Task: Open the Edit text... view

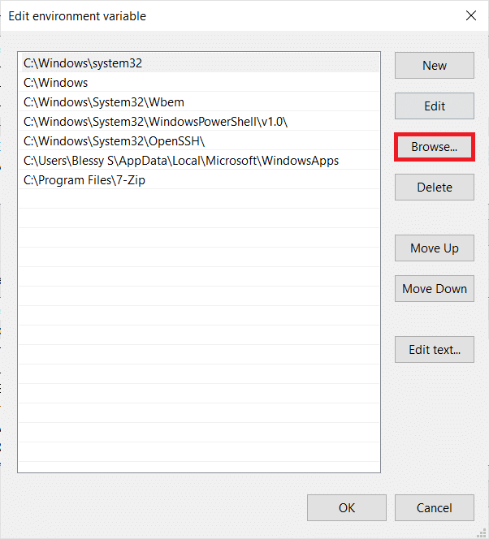Action: coord(435,350)
